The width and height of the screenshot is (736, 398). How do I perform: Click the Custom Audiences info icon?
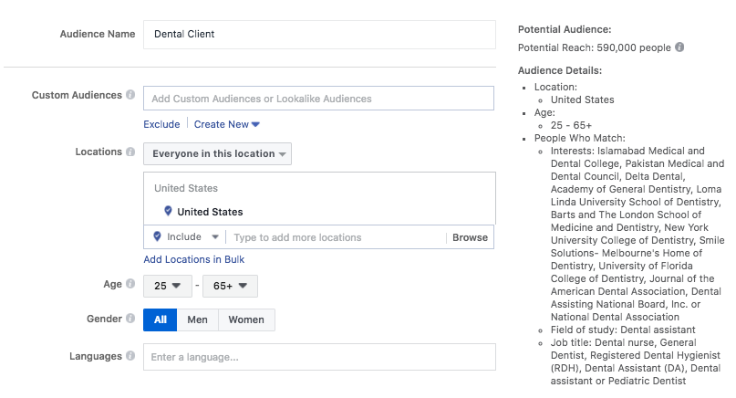tap(130, 94)
